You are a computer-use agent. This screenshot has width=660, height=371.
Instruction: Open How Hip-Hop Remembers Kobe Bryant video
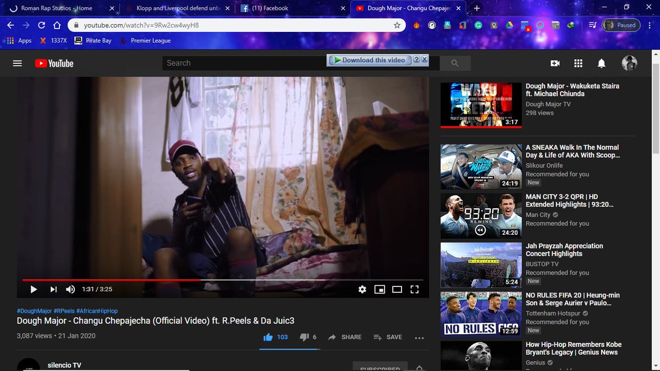coord(574,348)
